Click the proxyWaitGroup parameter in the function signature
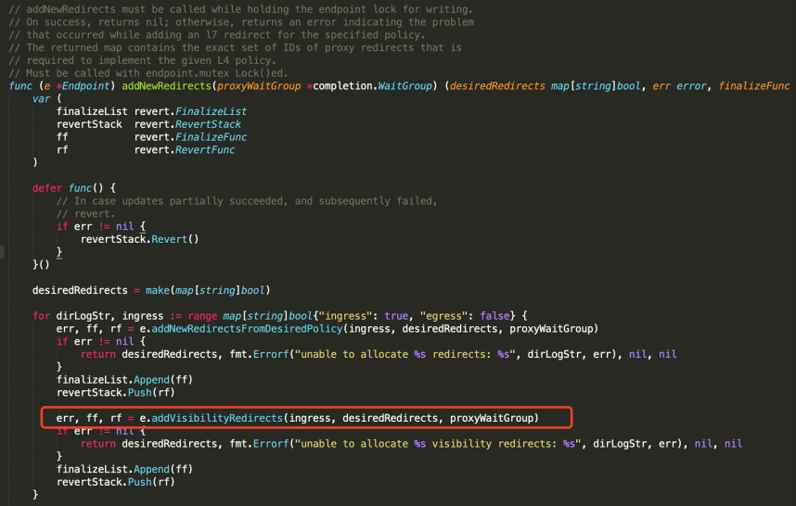The height and width of the screenshot is (506, 796). coord(259,85)
